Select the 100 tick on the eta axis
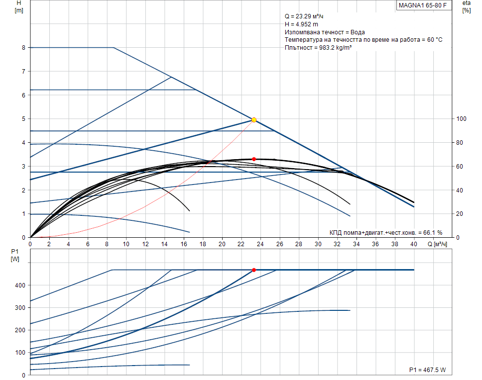 coord(462,119)
